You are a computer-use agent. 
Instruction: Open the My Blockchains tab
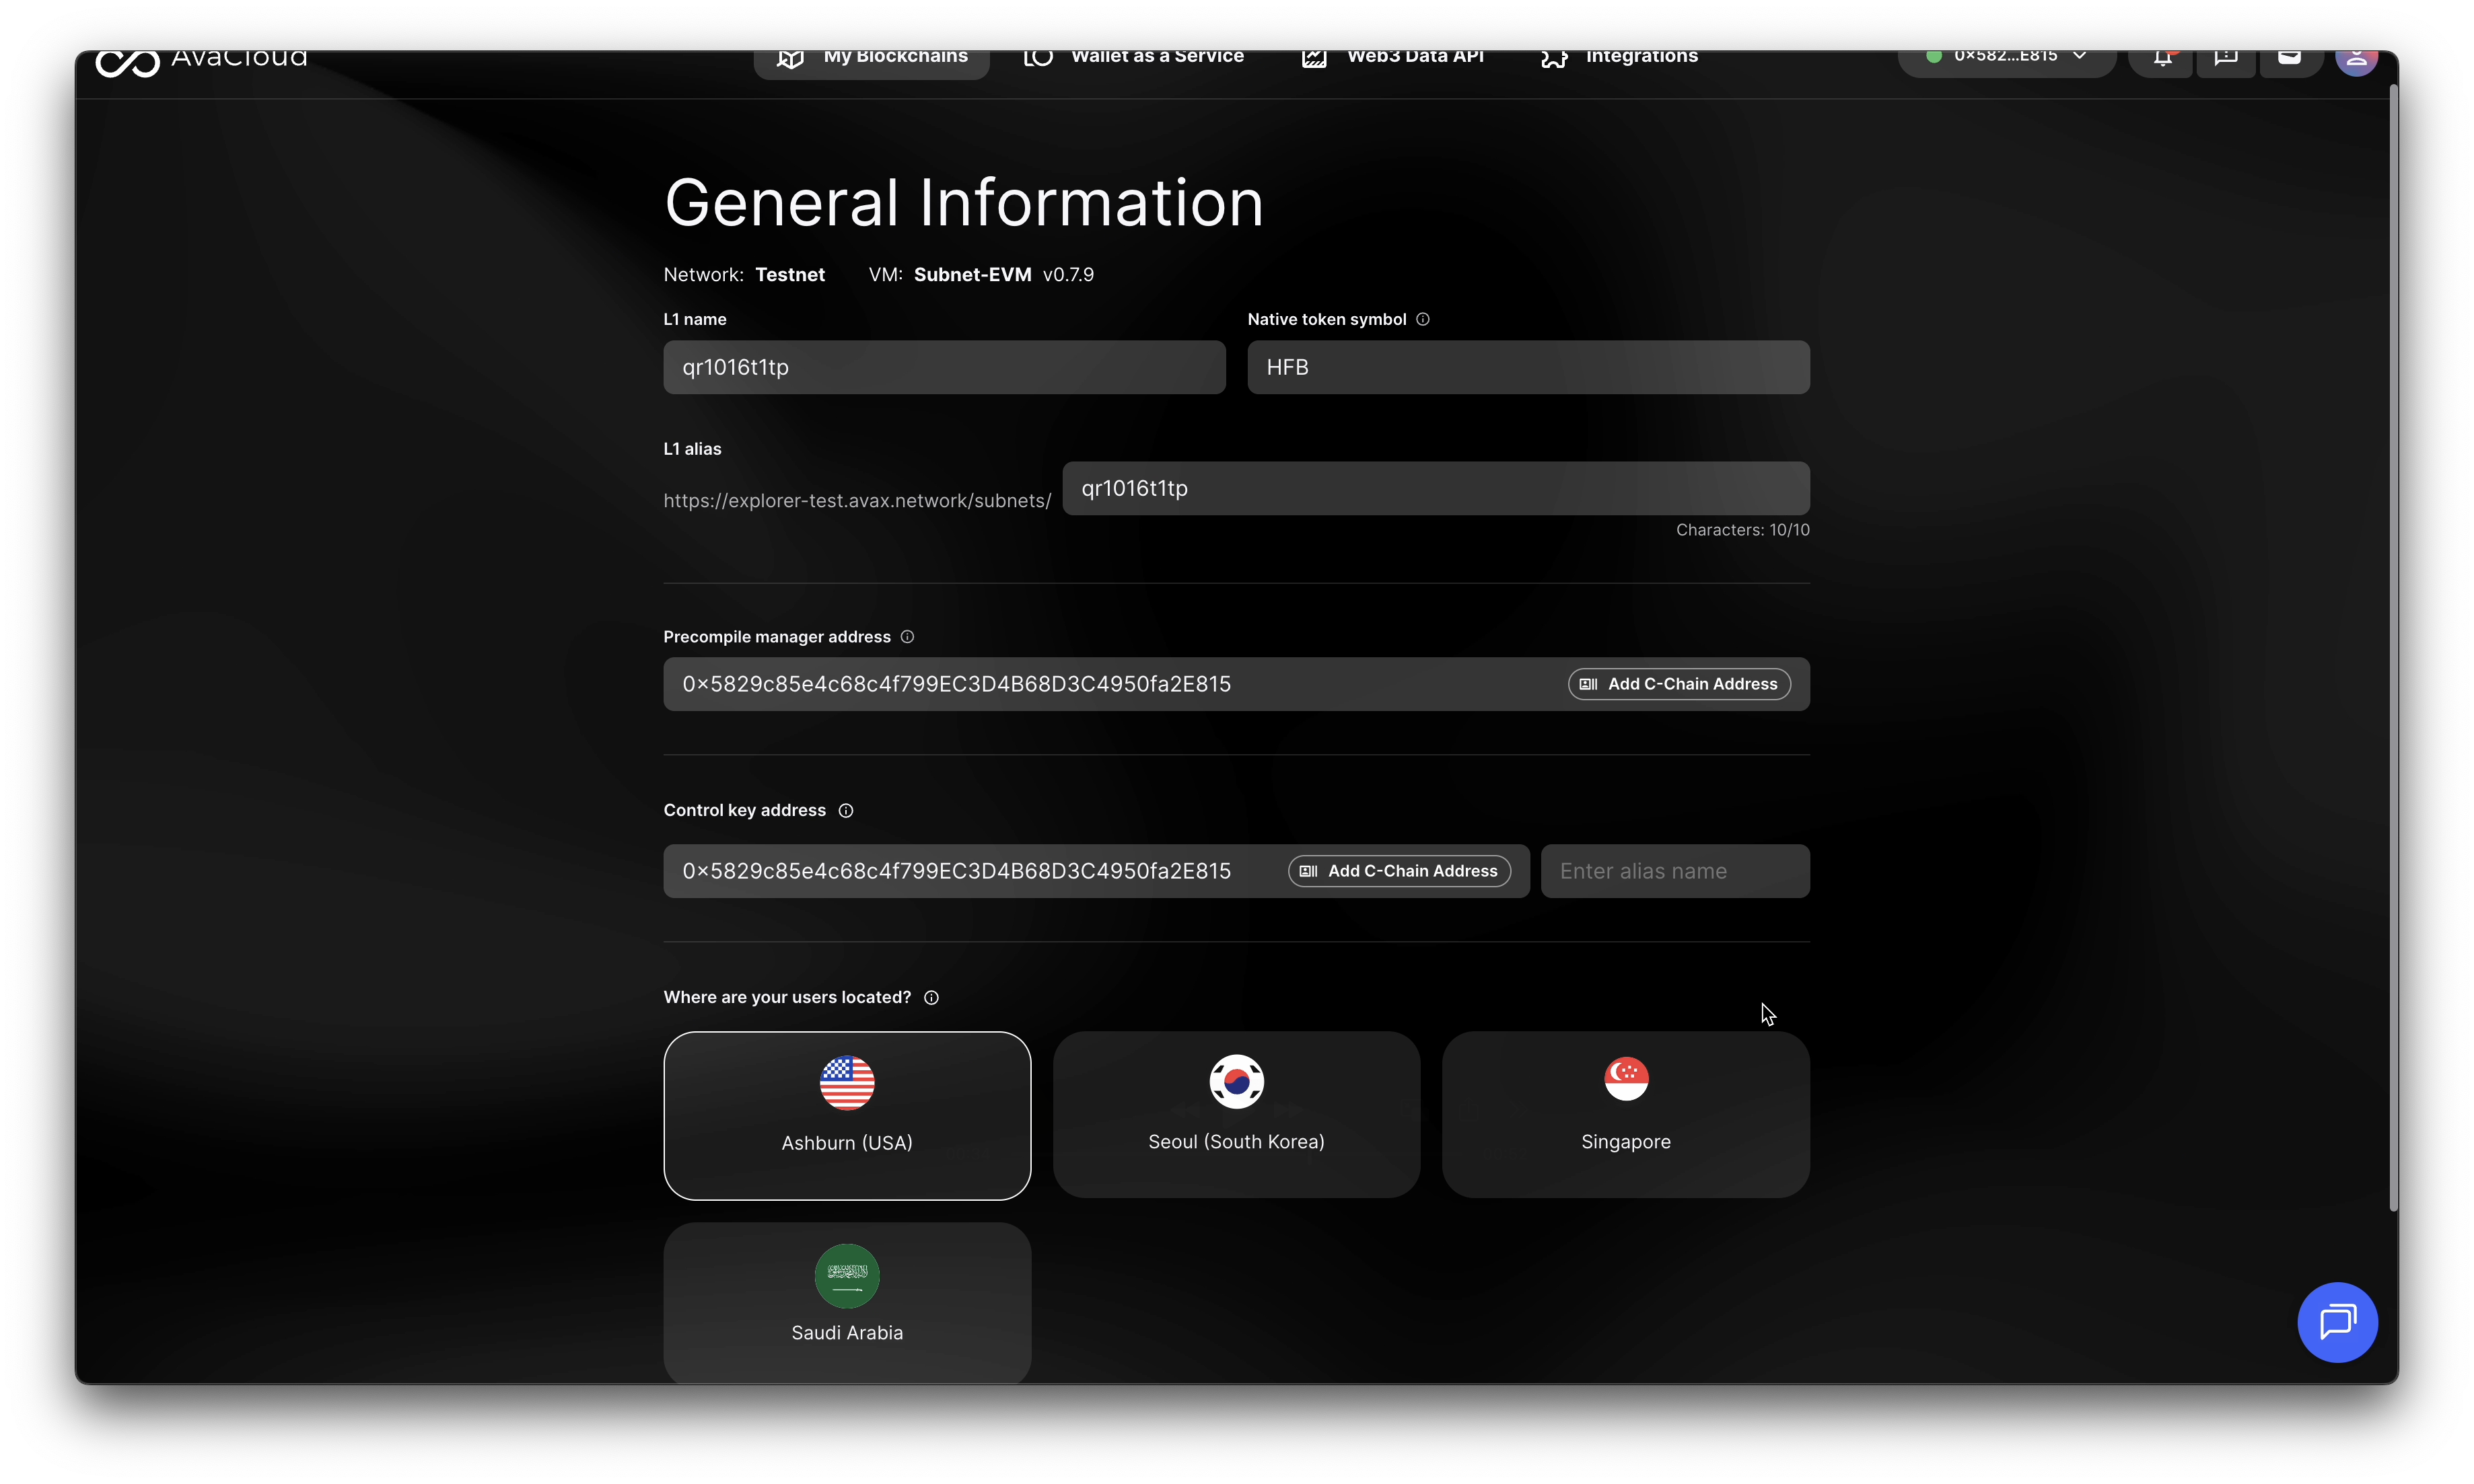[872, 58]
